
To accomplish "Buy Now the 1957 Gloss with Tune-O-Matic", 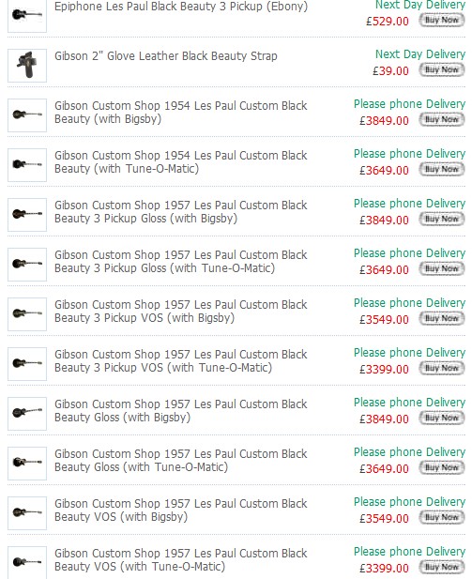I will click(x=442, y=467).
